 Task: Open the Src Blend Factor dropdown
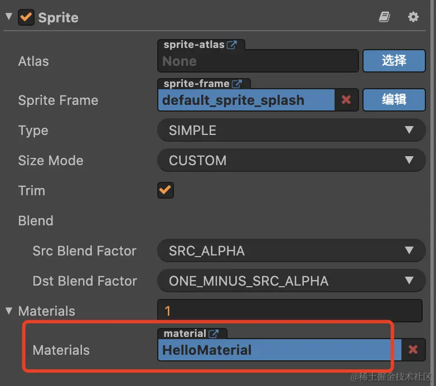pyautogui.click(x=292, y=251)
